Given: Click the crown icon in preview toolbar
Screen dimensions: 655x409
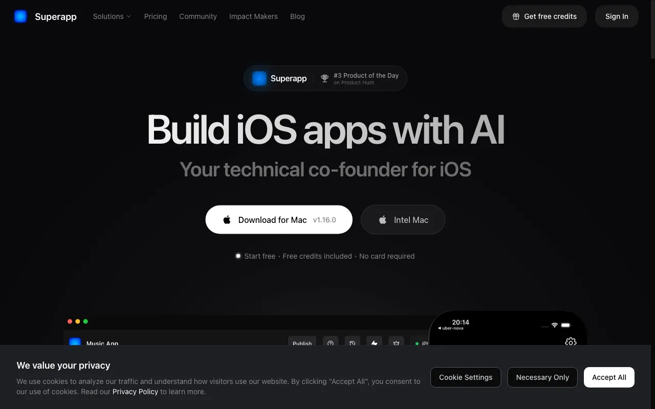Looking at the screenshot, I should pyautogui.click(x=397, y=343).
